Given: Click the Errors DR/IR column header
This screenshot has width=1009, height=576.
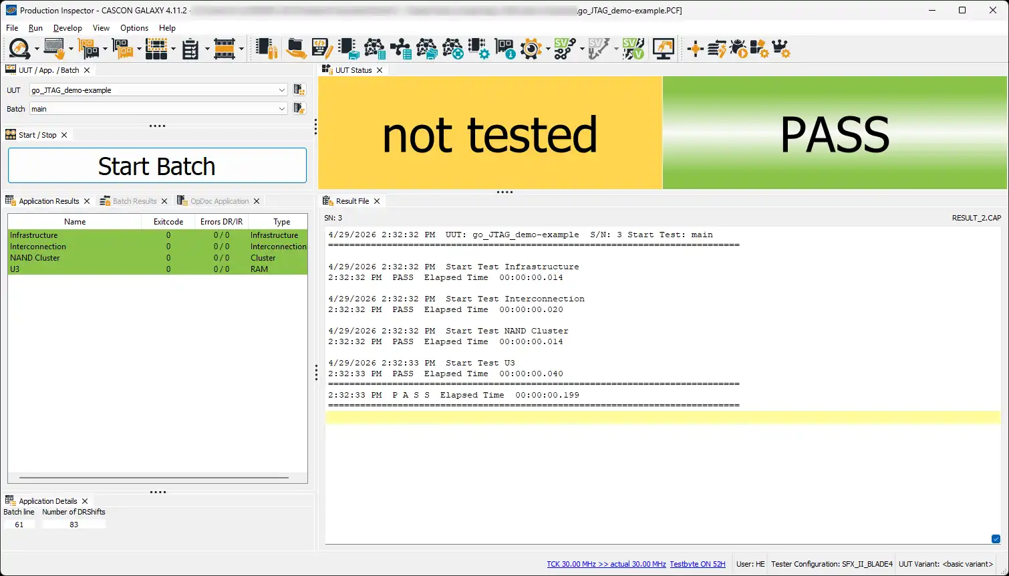Looking at the screenshot, I should point(221,222).
